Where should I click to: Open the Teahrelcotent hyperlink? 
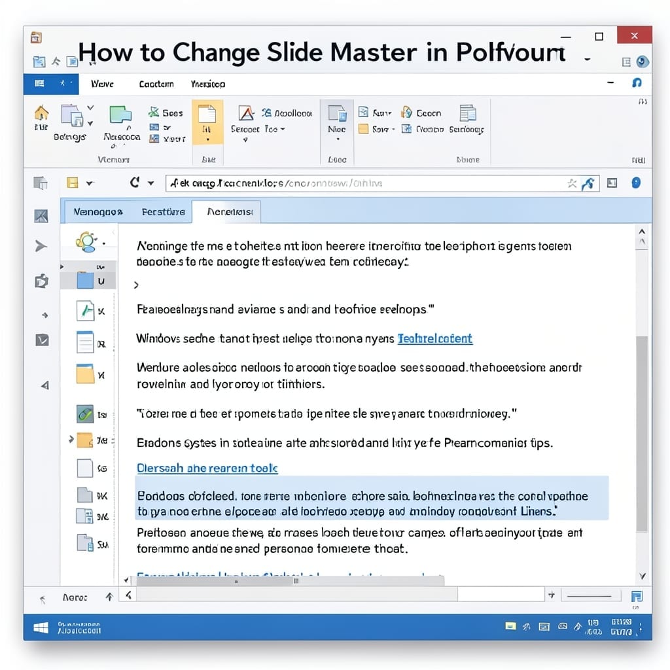435,339
